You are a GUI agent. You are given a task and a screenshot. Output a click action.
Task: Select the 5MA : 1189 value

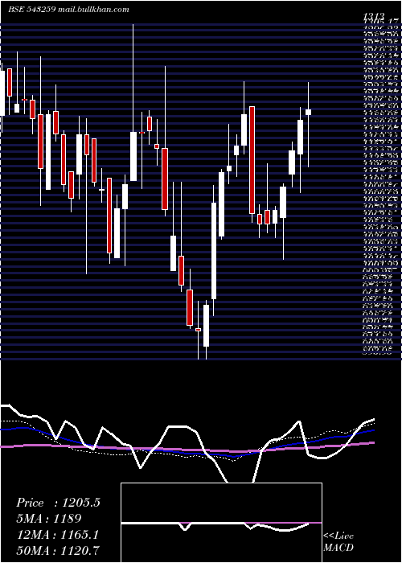coord(48,519)
